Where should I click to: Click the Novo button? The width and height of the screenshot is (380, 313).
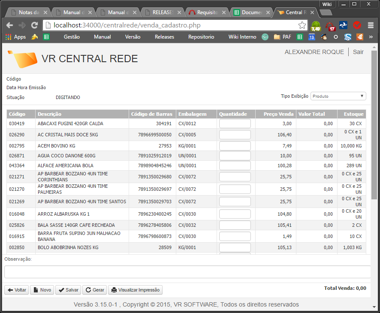(x=42, y=290)
